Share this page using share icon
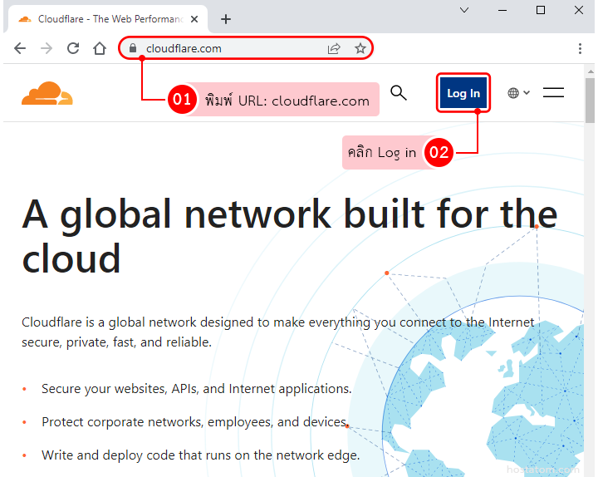Screen dimensions: 598x477 click(334, 48)
